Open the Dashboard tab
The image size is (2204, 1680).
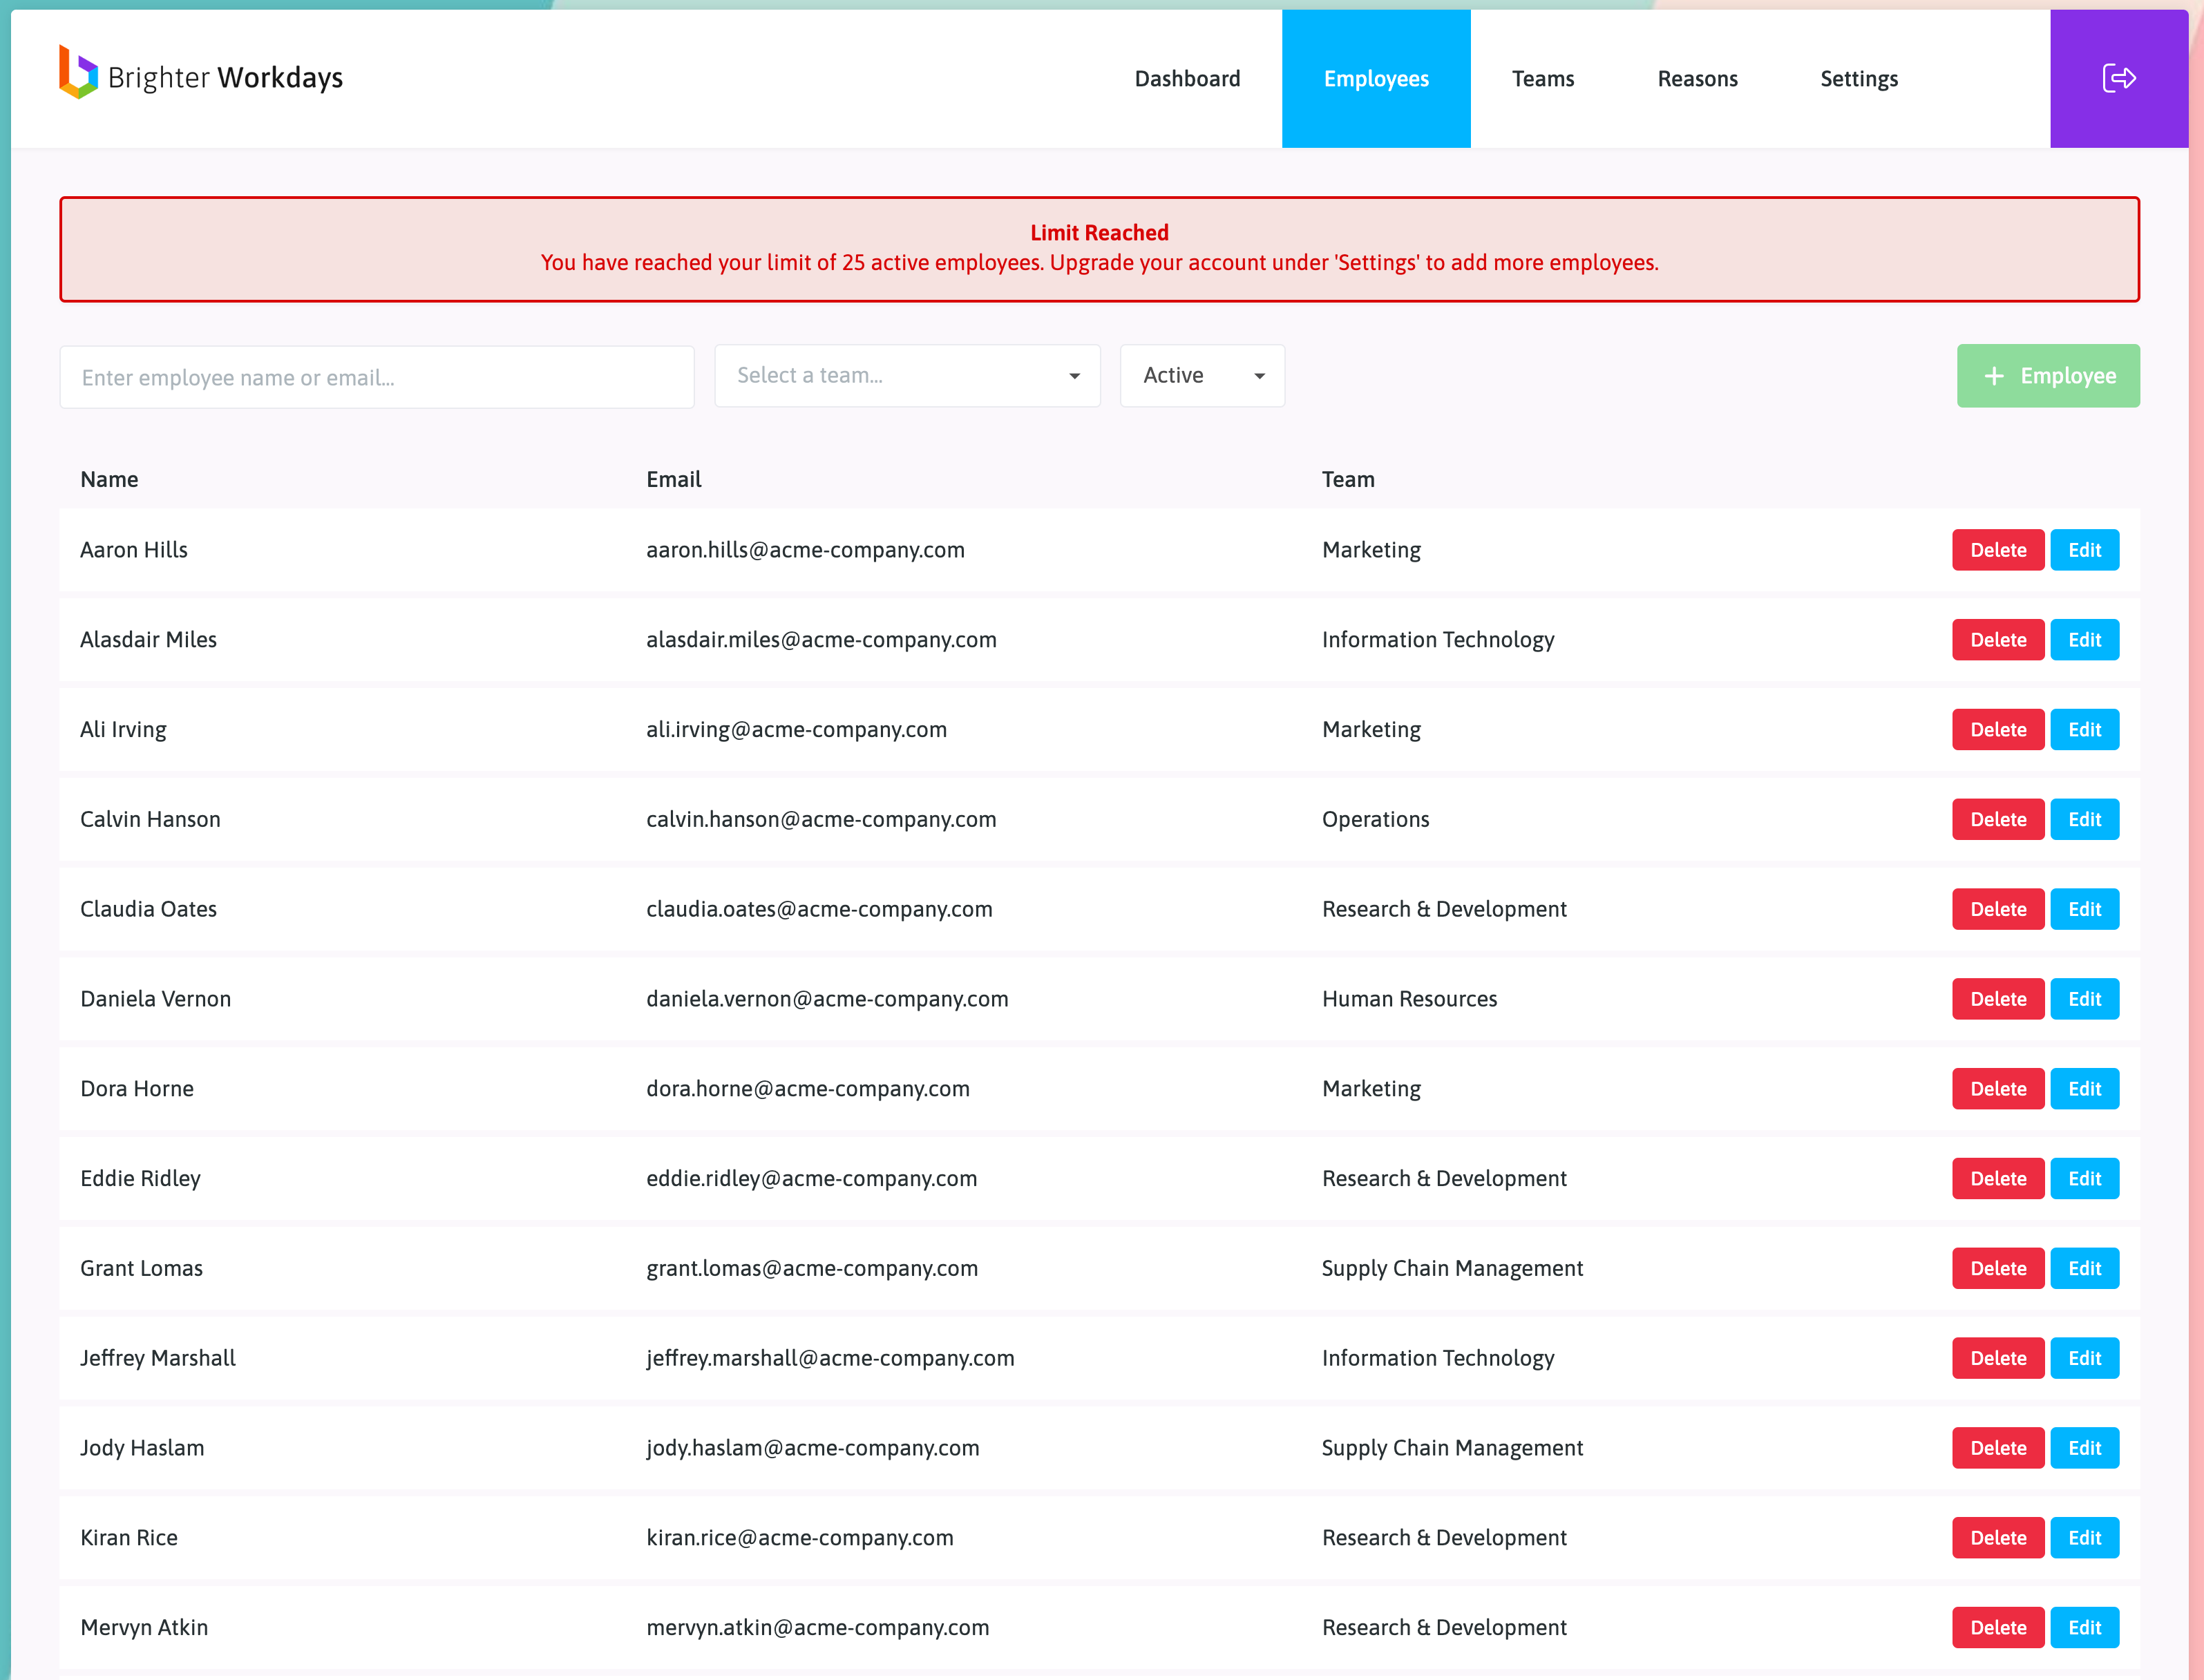pyautogui.click(x=1187, y=79)
